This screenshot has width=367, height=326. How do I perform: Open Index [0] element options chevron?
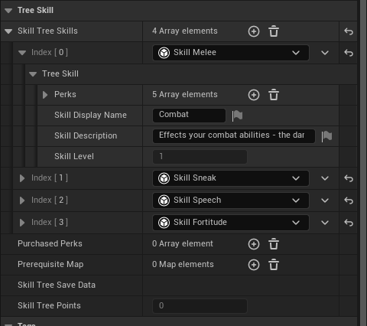click(x=325, y=53)
